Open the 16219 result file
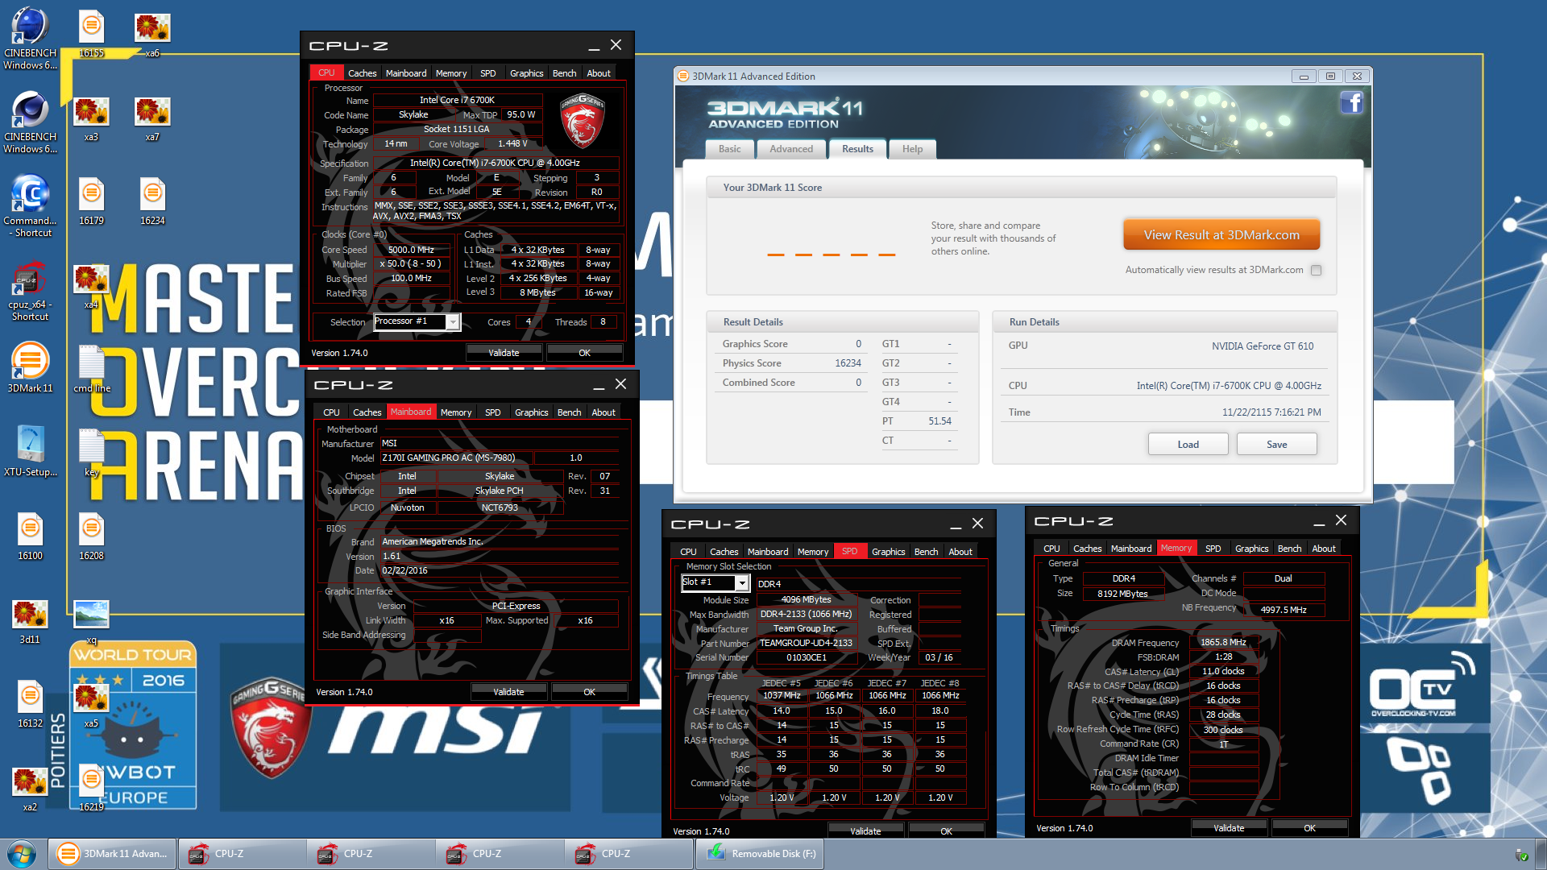Image resolution: width=1547 pixels, height=870 pixels. [x=91, y=787]
